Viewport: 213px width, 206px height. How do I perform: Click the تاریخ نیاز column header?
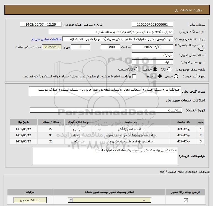coord(23,122)
